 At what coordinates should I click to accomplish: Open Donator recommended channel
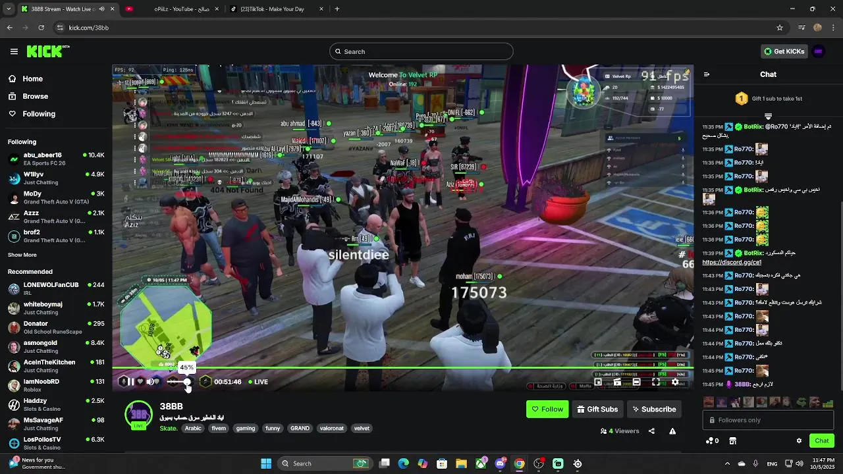[x=55, y=327]
